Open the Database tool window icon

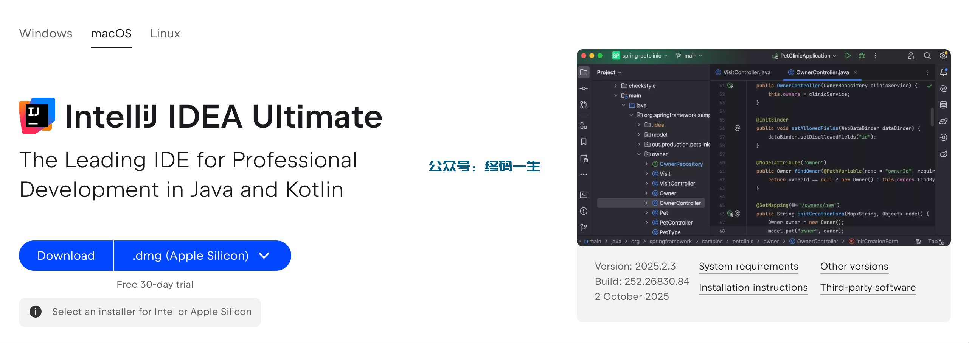tap(943, 105)
